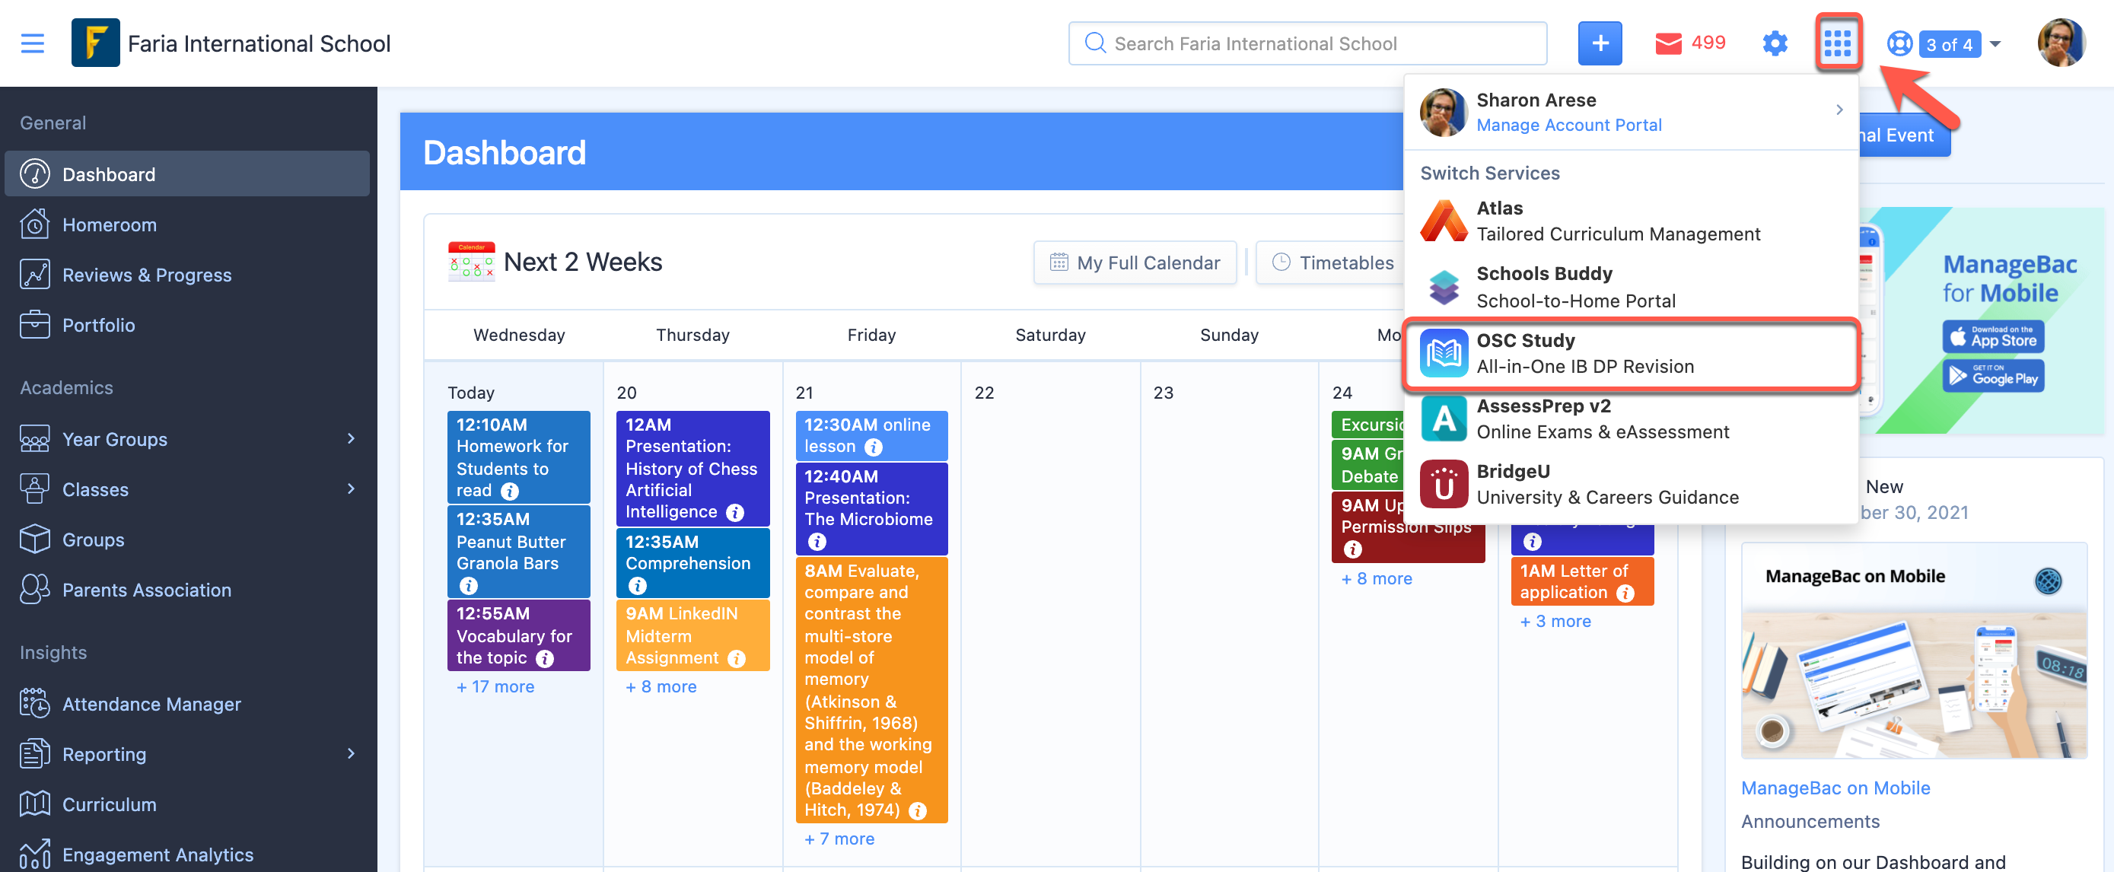Click the blue plus add button
This screenshot has height=872, width=2114.
click(x=1600, y=43)
